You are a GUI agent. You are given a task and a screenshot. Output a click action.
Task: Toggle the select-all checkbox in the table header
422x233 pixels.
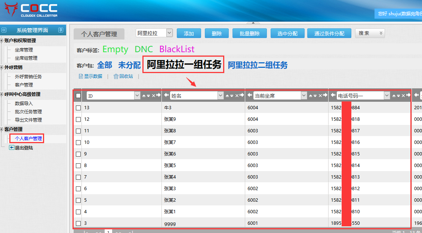coord(78,96)
